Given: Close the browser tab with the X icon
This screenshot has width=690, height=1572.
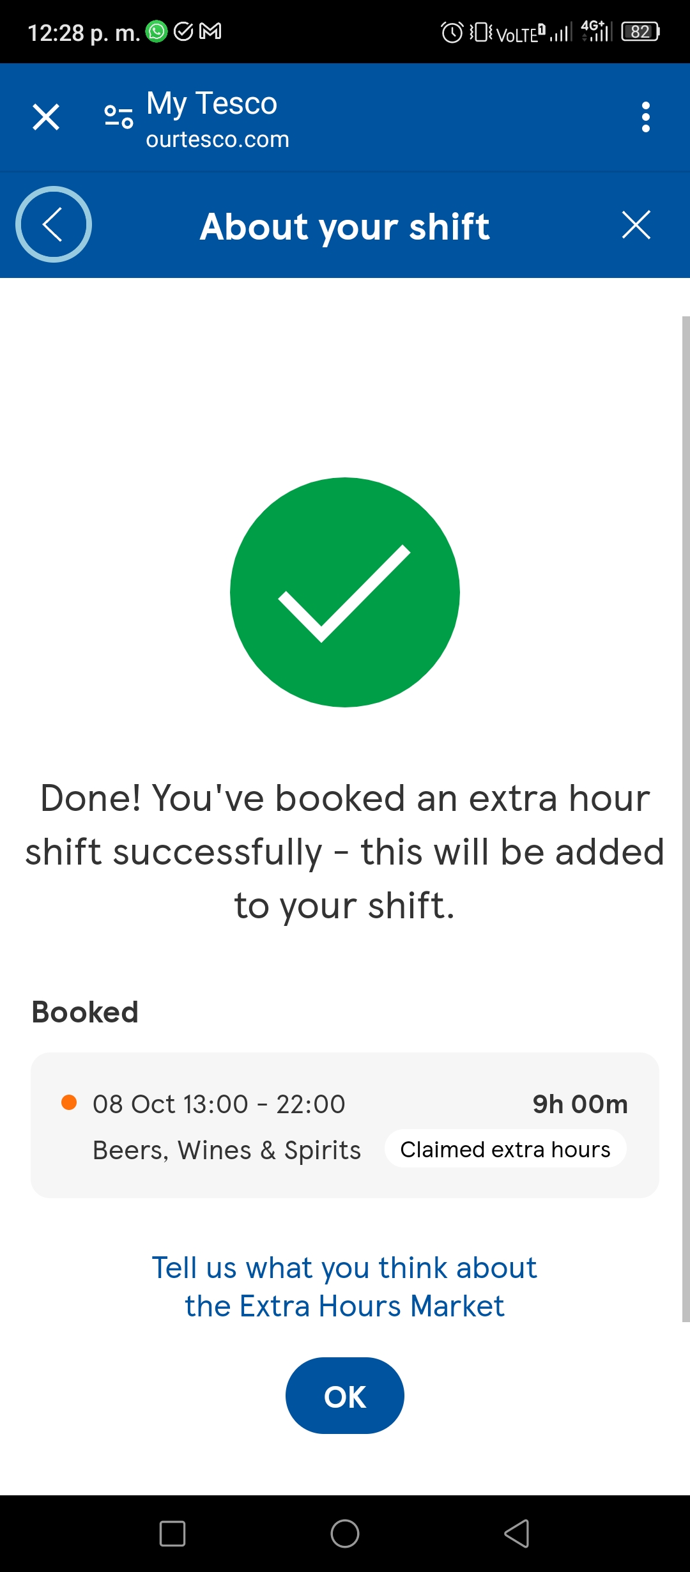Looking at the screenshot, I should 46,117.
